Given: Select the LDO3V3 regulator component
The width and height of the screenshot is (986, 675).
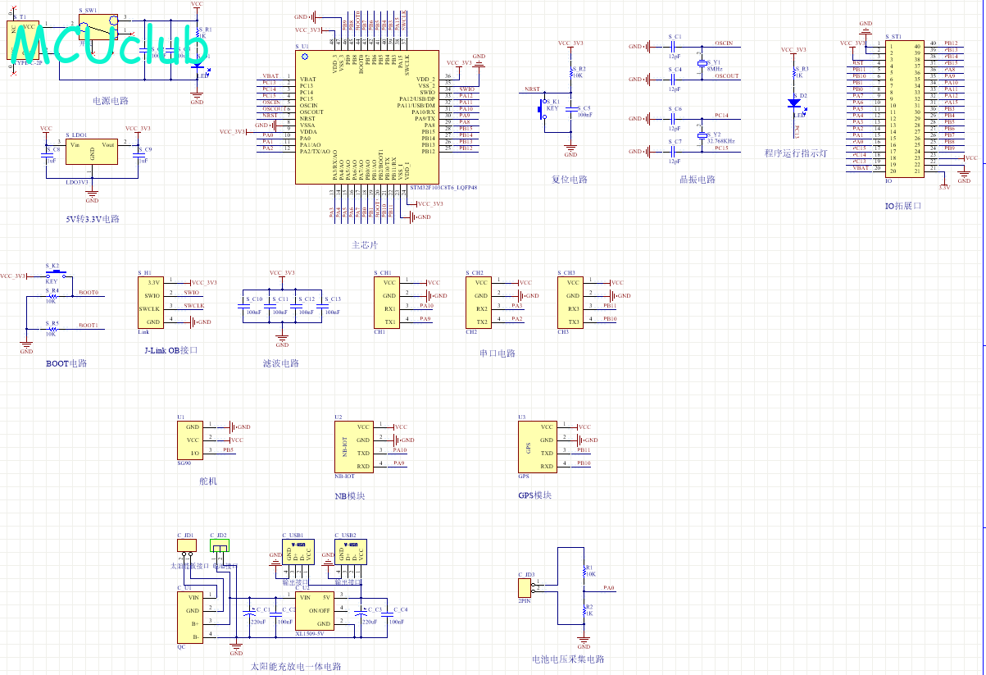Looking at the screenshot, I should [x=93, y=152].
